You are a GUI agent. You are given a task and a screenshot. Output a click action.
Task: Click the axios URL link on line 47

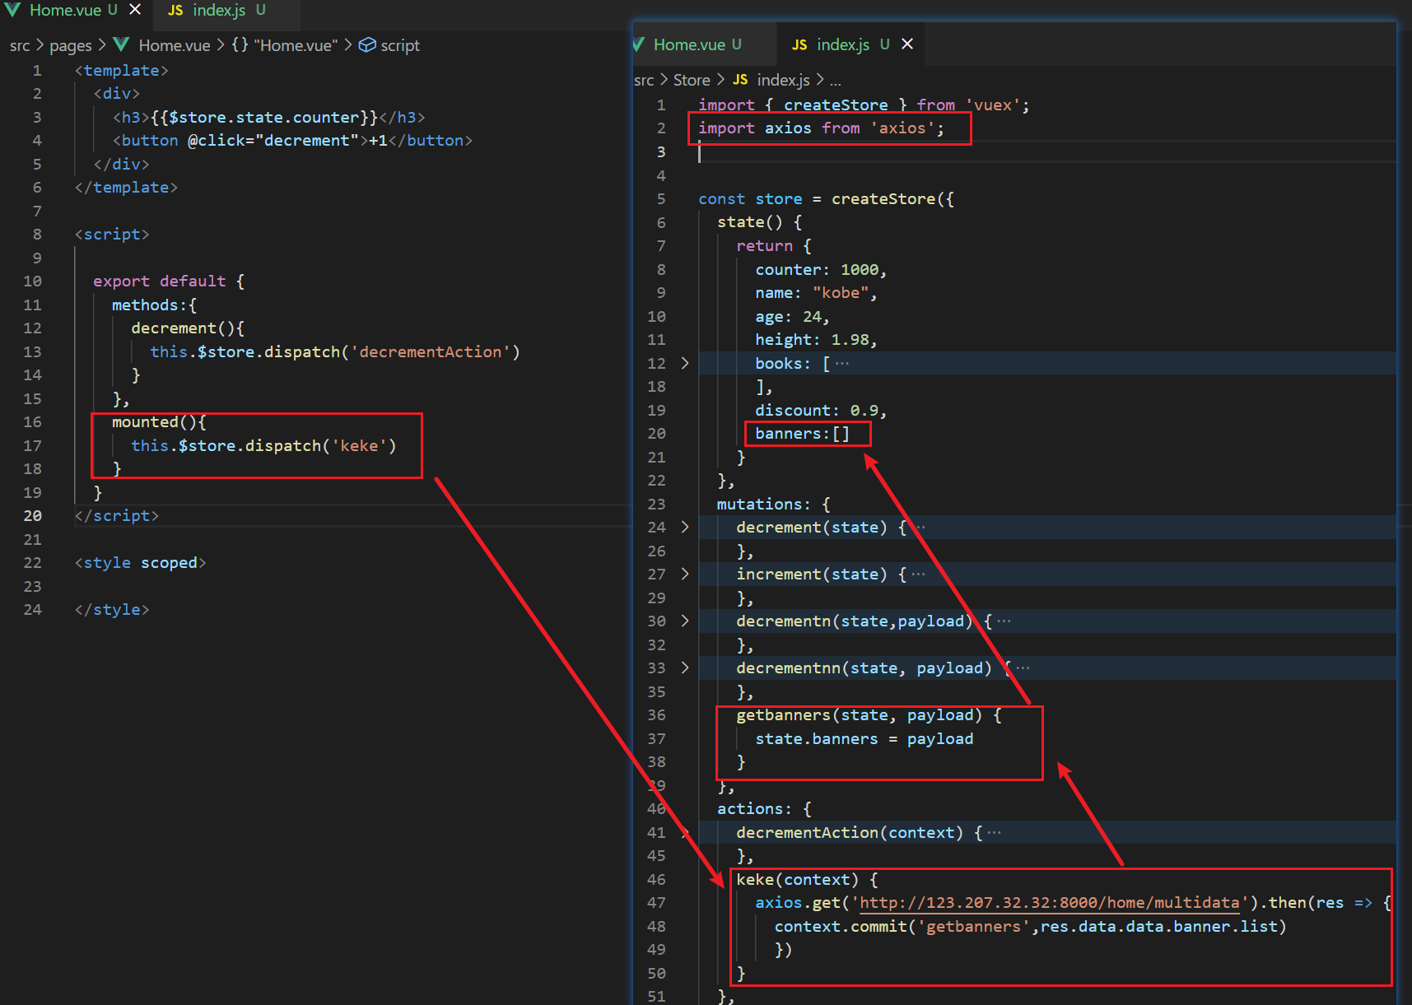click(1050, 903)
